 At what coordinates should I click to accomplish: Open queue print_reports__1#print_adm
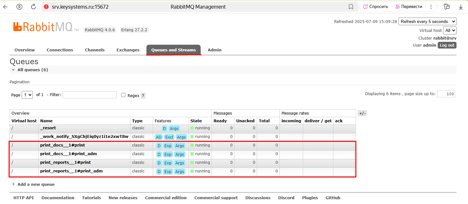pos(71,171)
